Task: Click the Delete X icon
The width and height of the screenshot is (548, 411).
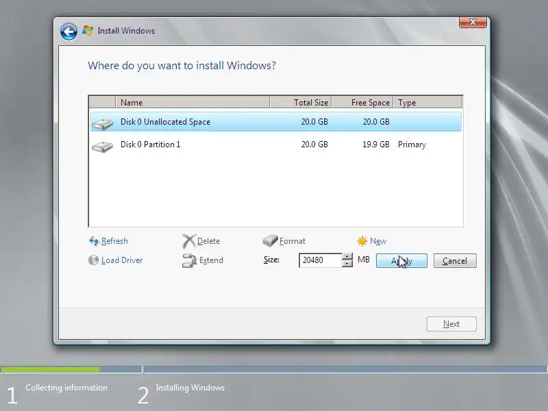Action: pyautogui.click(x=189, y=241)
